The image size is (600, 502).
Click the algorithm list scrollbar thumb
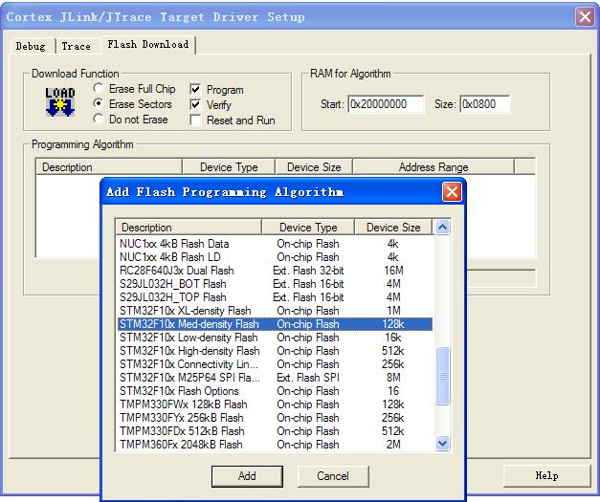click(x=443, y=376)
